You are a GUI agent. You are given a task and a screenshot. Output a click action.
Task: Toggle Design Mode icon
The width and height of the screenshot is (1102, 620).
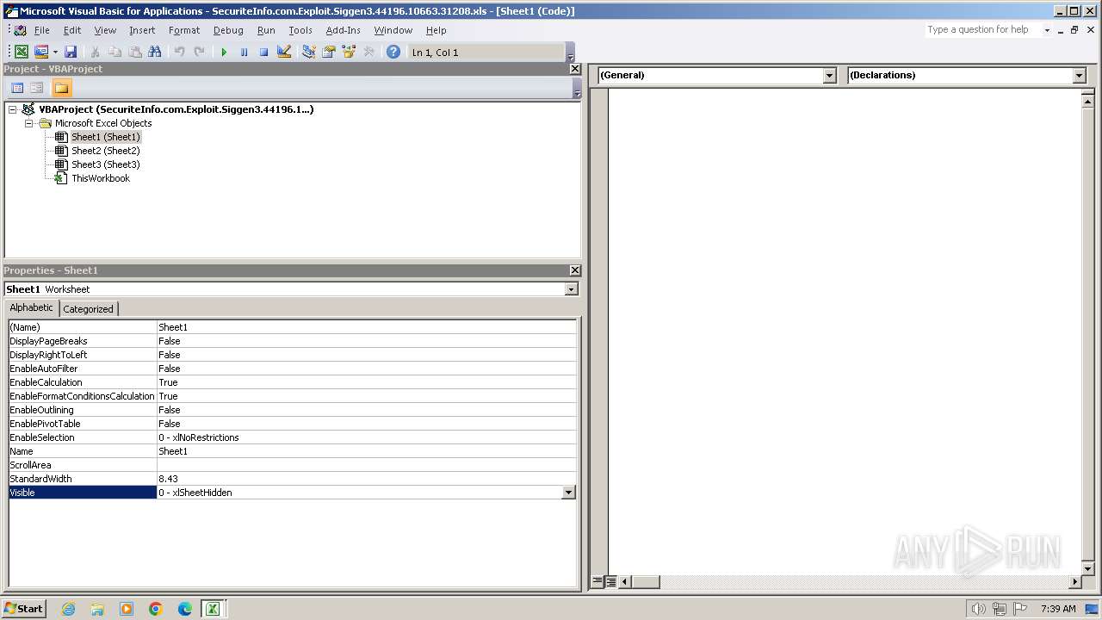283,53
